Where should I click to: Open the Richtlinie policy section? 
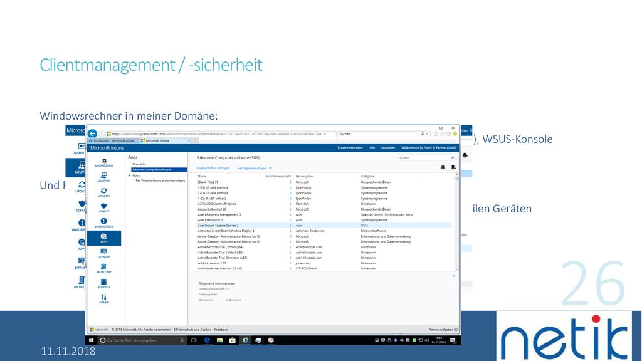pyautogui.click(x=104, y=268)
